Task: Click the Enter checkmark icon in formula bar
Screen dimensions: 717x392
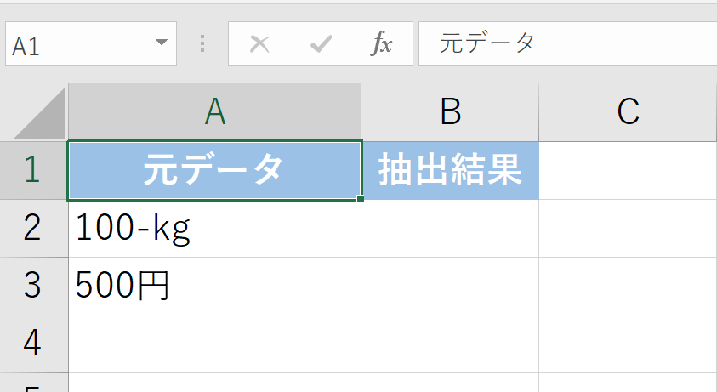Action: click(321, 44)
